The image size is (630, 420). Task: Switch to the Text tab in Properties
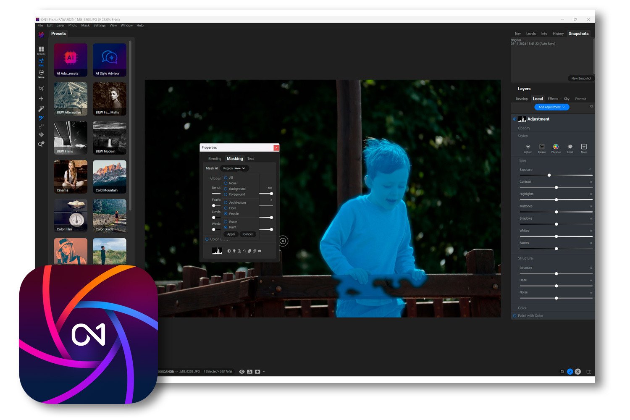[251, 159]
